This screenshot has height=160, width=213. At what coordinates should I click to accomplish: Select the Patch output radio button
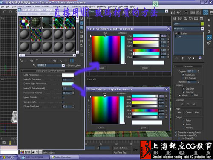tap(184, 121)
